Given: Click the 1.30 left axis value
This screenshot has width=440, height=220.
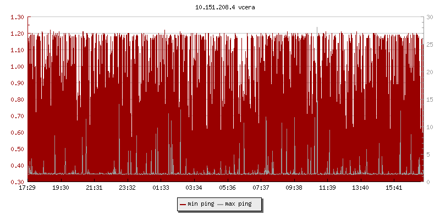Looking at the screenshot, I should tap(17, 17).
